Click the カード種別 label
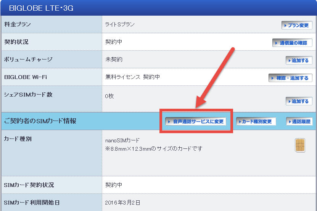 click(x=18, y=139)
